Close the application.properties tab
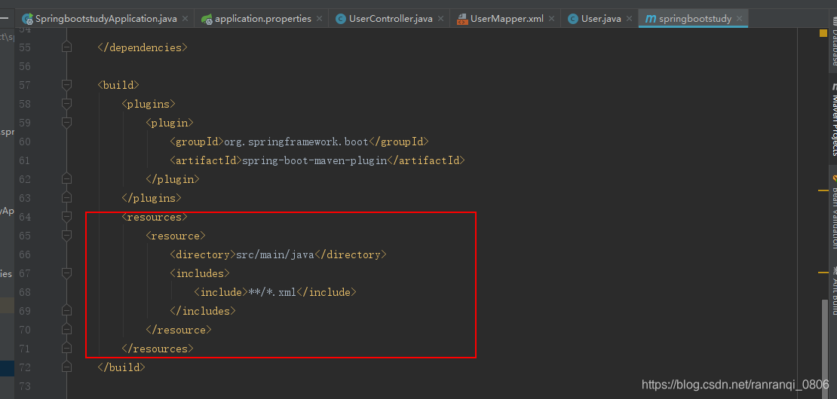 point(319,19)
